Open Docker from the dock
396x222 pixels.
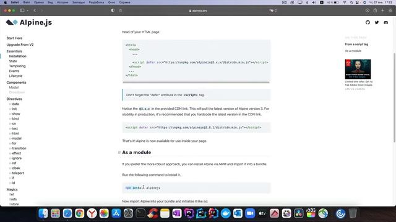225,213
